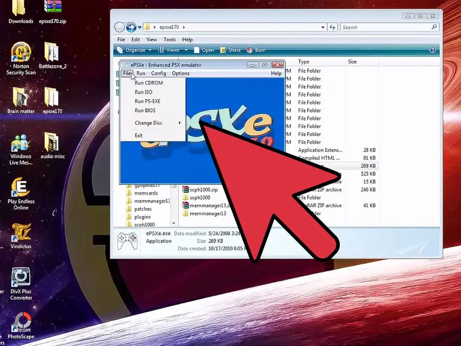Open Explorer's Tools menu

pos(170,40)
